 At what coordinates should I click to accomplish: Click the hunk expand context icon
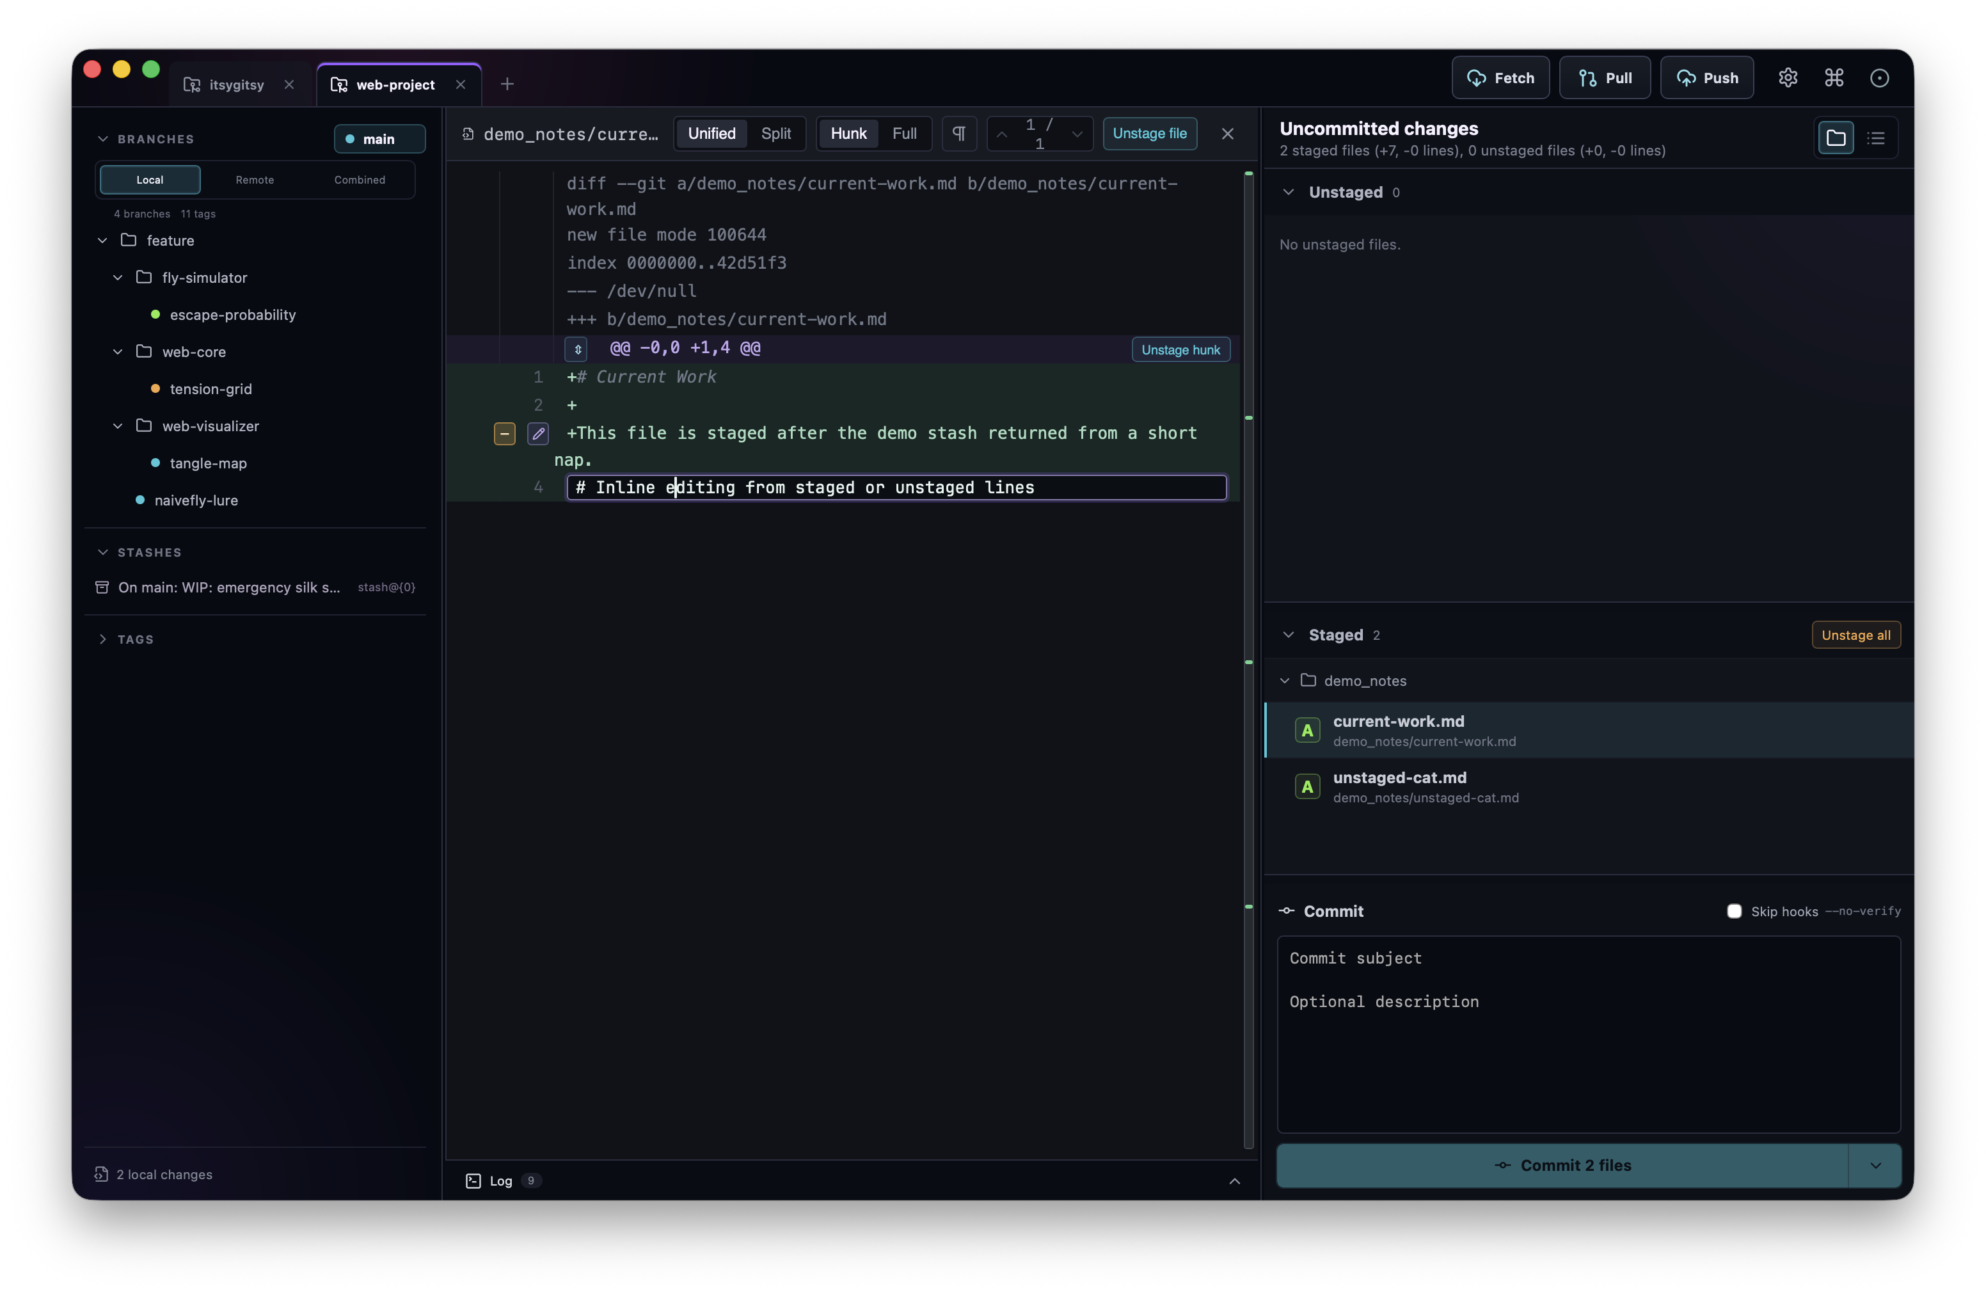click(x=576, y=349)
